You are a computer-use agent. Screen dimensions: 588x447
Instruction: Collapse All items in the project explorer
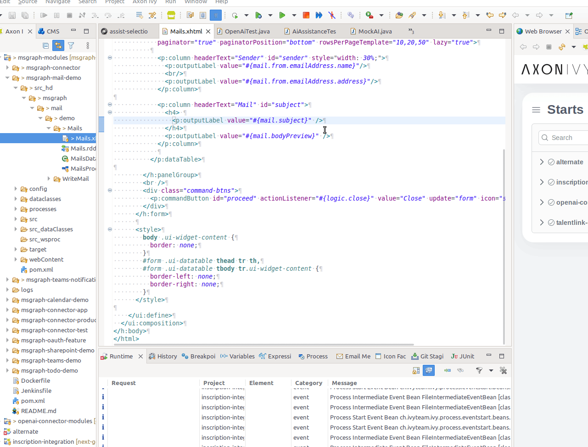[x=45, y=45]
